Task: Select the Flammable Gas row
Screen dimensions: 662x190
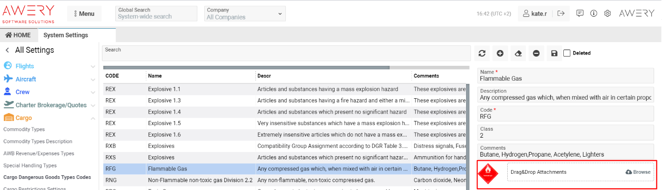Action: 284,169
